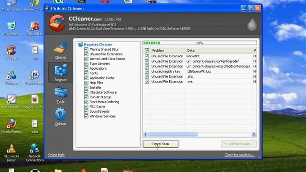This screenshot has height=172, width=306.
Task: Sort results by Data column
Action: [218, 51]
